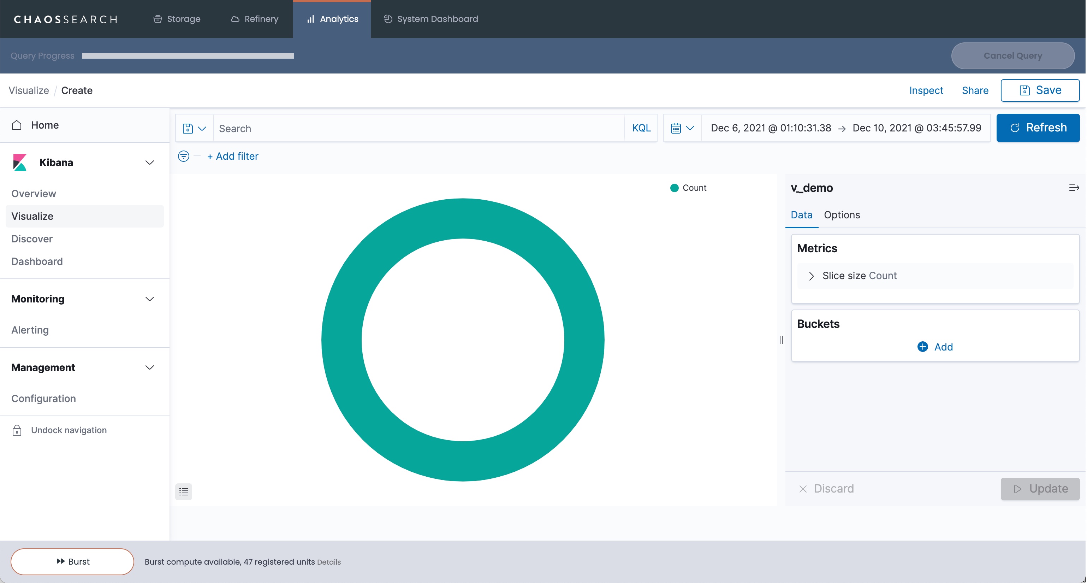Discard the changes
This screenshot has width=1087, height=583.
coord(826,489)
